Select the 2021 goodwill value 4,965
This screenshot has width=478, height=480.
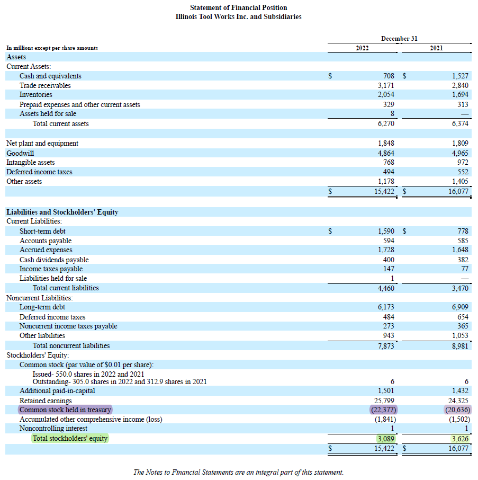460,153
